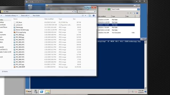Viewport: 170px width, 95px height.
Task: Click the PIC_1065.BMP file icon
Action: click(x=15, y=67)
